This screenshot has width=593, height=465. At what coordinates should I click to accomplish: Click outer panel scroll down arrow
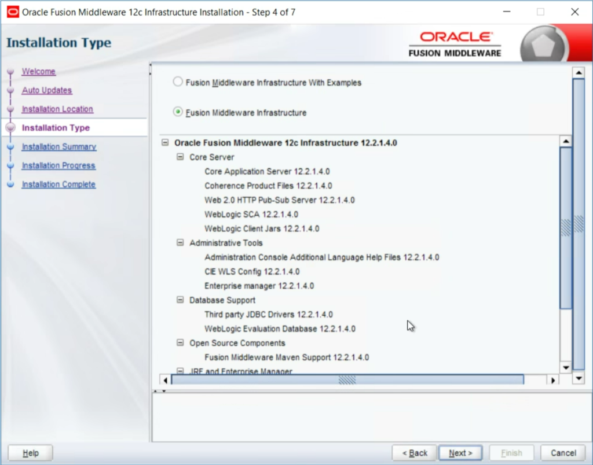579,378
